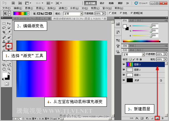This screenshot has width=169, height=121.
Task: Hide Layer 1 with its eye icon
Action: (x=124, y=75)
